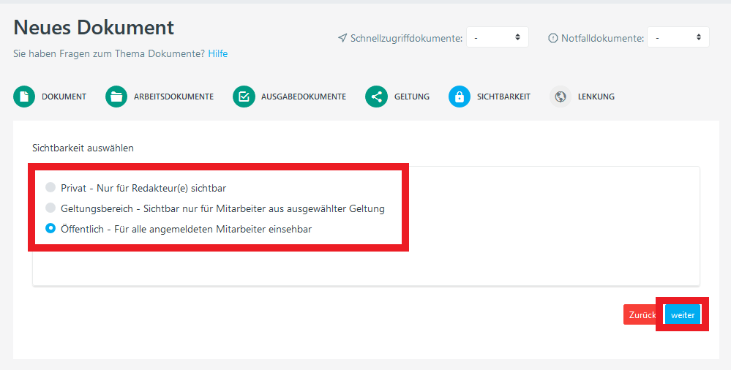Click the Geltung share icon
The width and height of the screenshot is (731, 370).
(376, 97)
